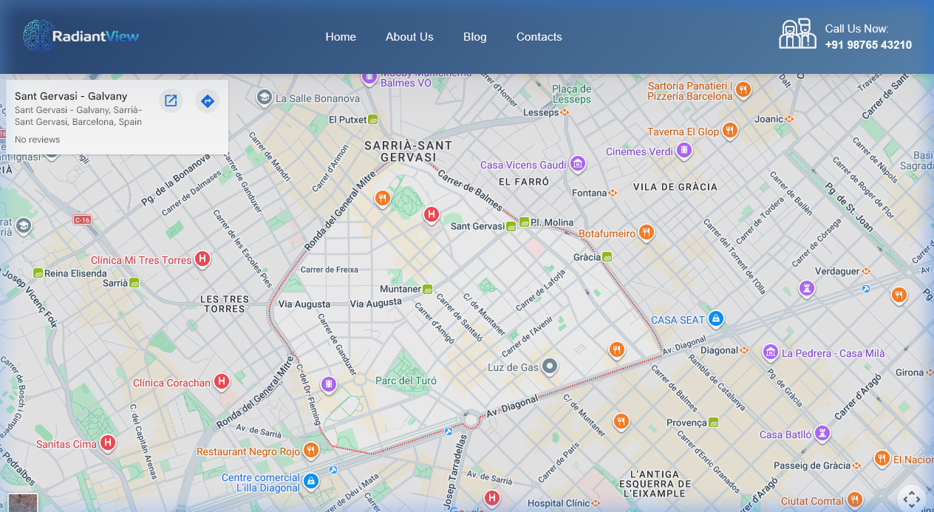
Task: Select the Reina Elisenda station icon
Action: [x=38, y=273]
